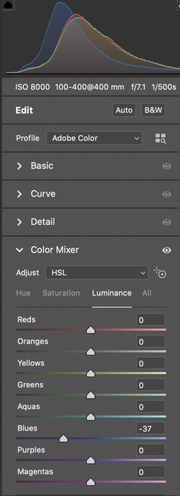Click the Auto button
The width and height of the screenshot is (180, 496).
[124, 110]
